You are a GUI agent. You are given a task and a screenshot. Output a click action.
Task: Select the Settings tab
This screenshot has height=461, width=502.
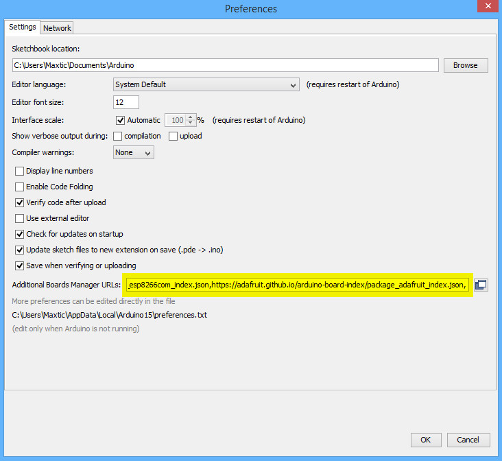pos(23,27)
